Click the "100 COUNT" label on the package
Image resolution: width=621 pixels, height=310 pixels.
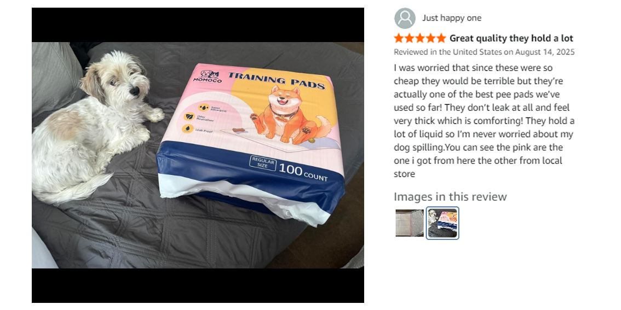pos(303,173)
